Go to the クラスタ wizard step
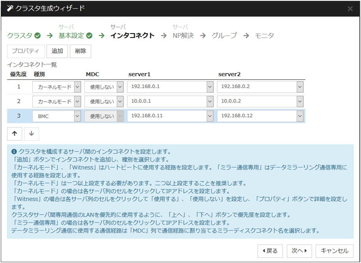 click(20, 36)
